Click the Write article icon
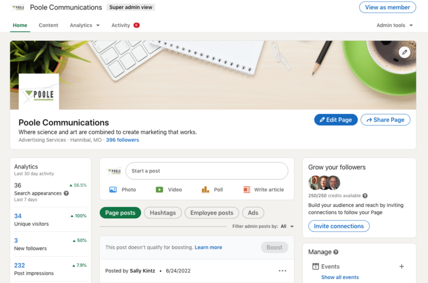 tap(247, 189)
